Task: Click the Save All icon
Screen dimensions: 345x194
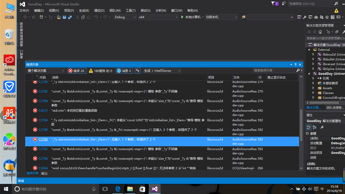Action: click(x=70, y=17)
